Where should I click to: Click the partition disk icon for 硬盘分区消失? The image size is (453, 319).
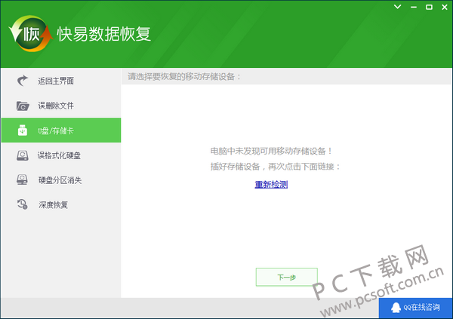[22, 179]
